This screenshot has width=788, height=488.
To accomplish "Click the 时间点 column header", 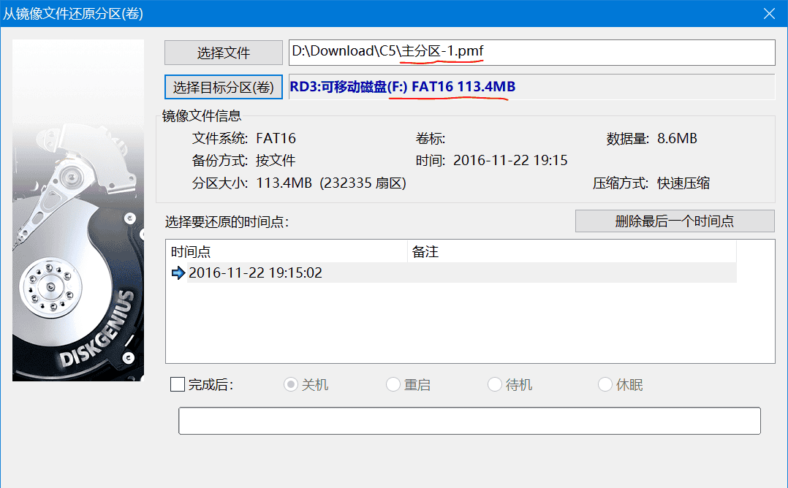I will click(x=286, y=252).
